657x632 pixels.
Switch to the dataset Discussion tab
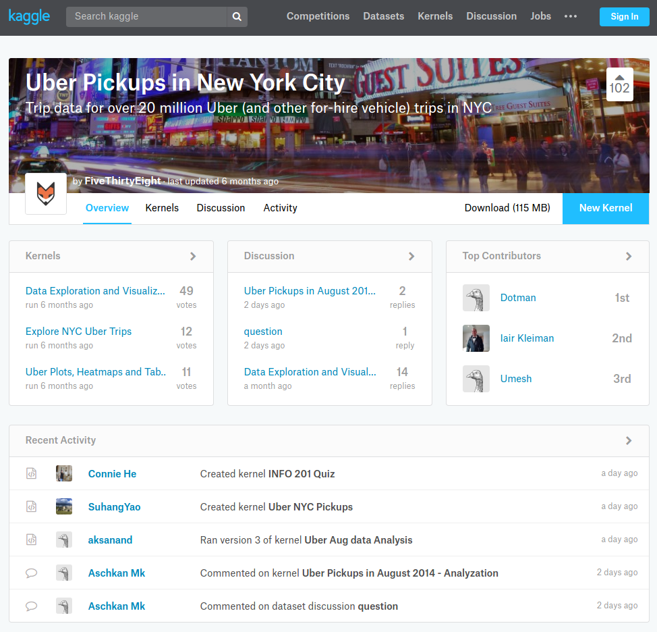pos(221,208)
